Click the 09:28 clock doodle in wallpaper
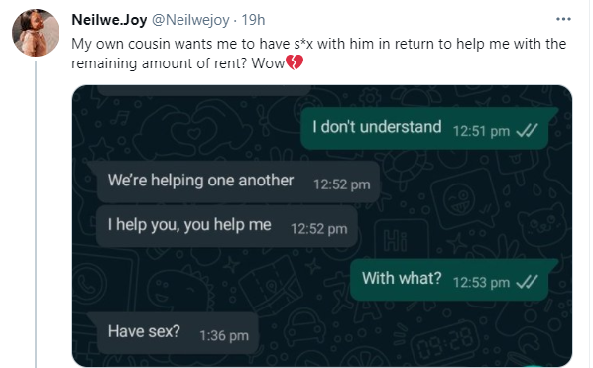Viewport: 593px width, 368px height. point(445,342)
